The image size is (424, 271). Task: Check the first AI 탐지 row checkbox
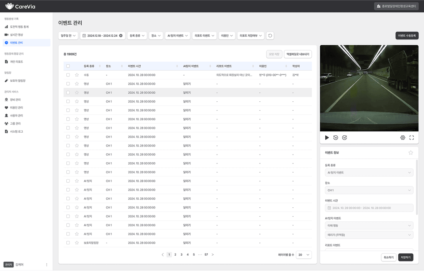pyautogui.click(x=68, y=181)
